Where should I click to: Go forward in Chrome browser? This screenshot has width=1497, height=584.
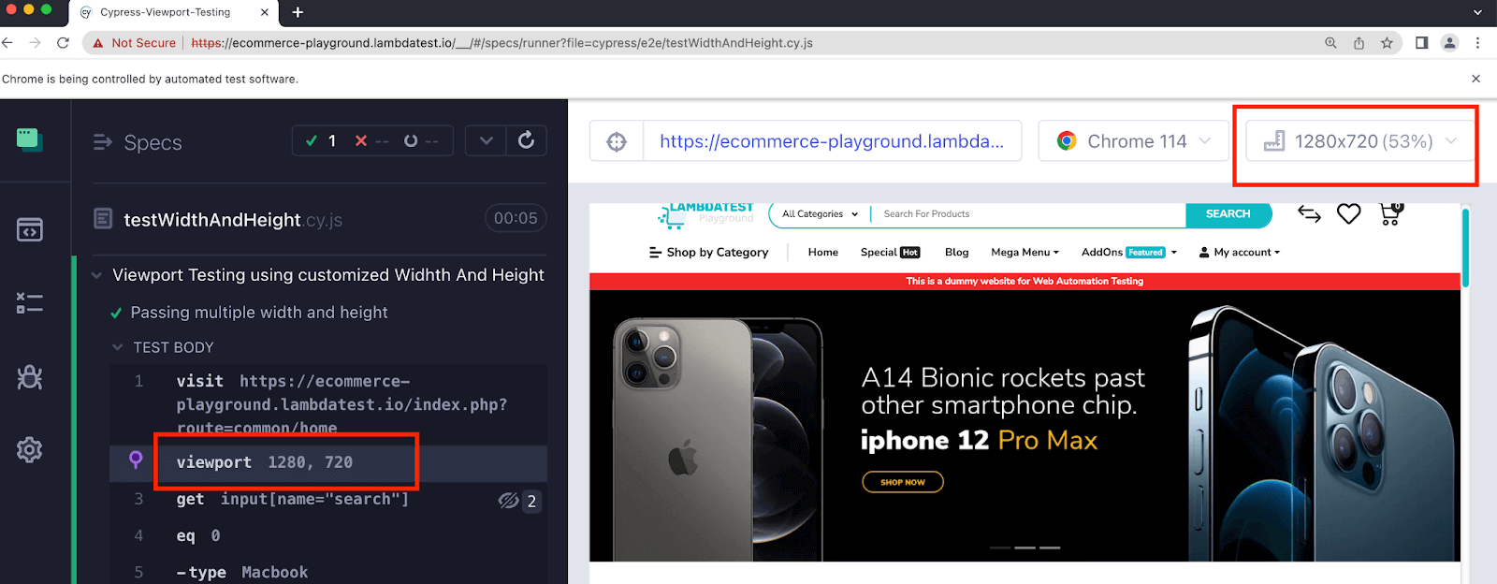coord(35,43)
